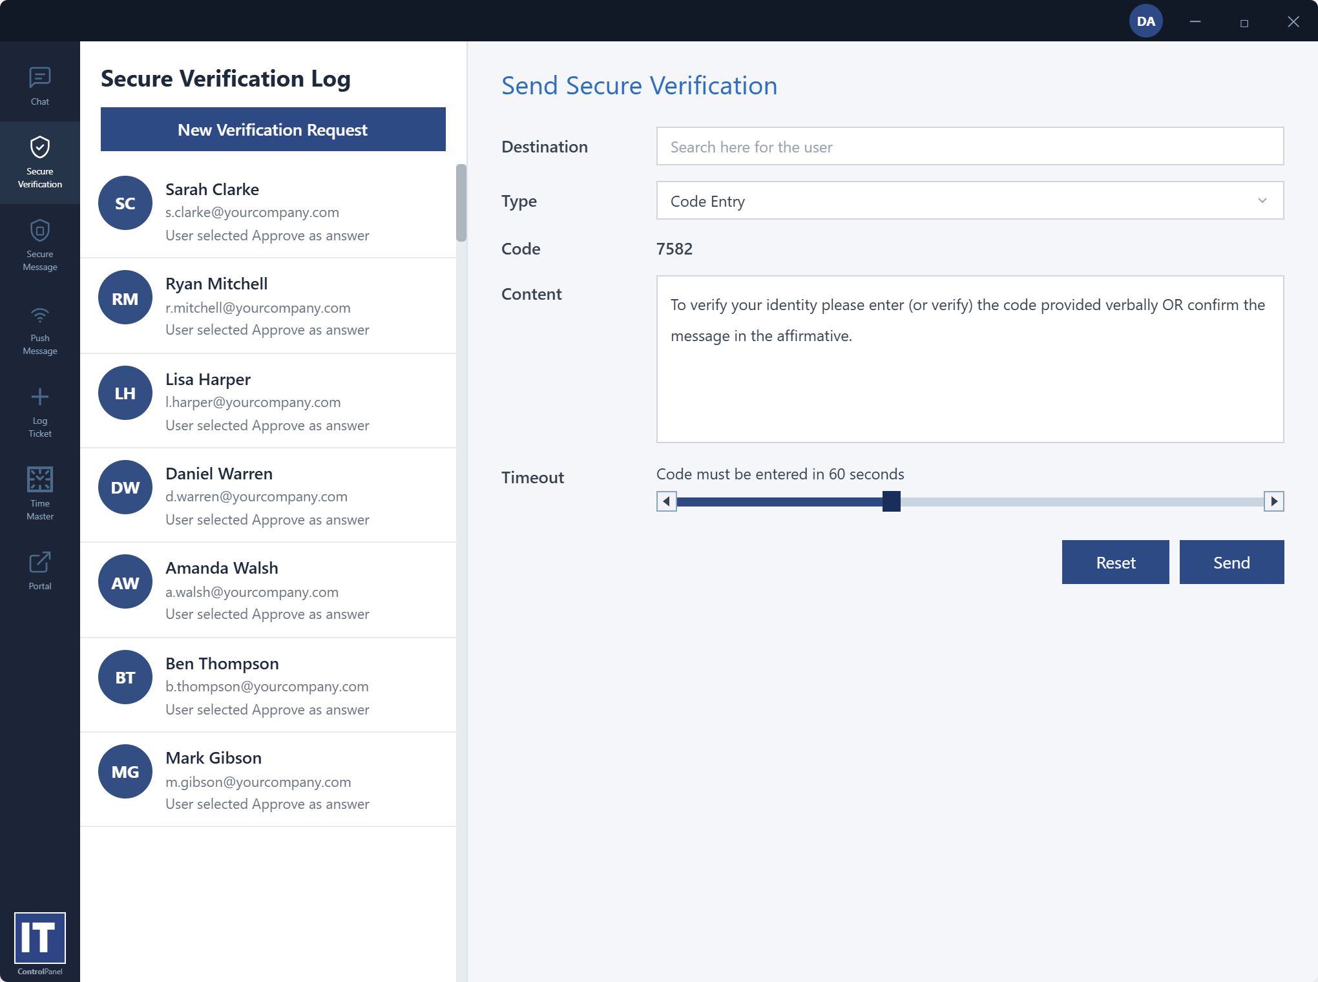Select Sarah Clarke name in log
This screenshot has width=1318, height=982.
point(212,189)
